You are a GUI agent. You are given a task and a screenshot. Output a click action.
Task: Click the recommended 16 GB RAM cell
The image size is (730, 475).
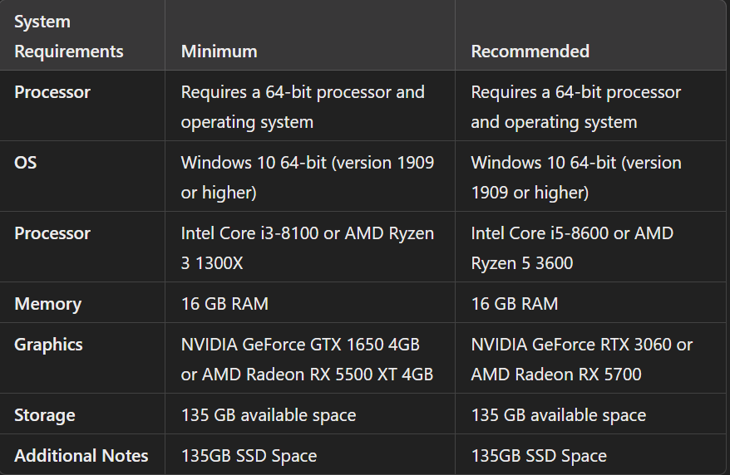514,304
